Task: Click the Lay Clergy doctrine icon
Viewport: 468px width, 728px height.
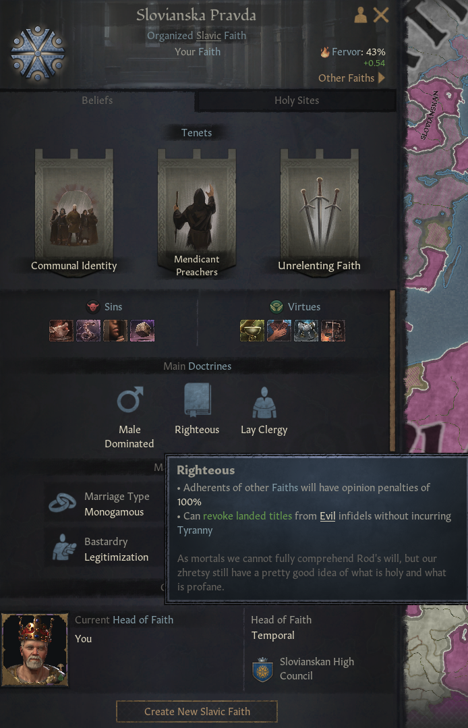Action: (x=264, y=402)
